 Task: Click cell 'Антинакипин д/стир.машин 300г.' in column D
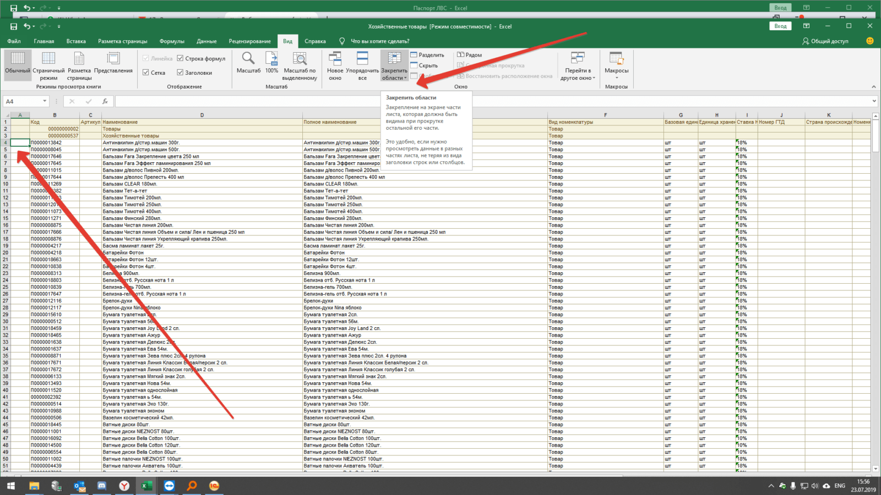pyautogui.click(x=202, y=142)
